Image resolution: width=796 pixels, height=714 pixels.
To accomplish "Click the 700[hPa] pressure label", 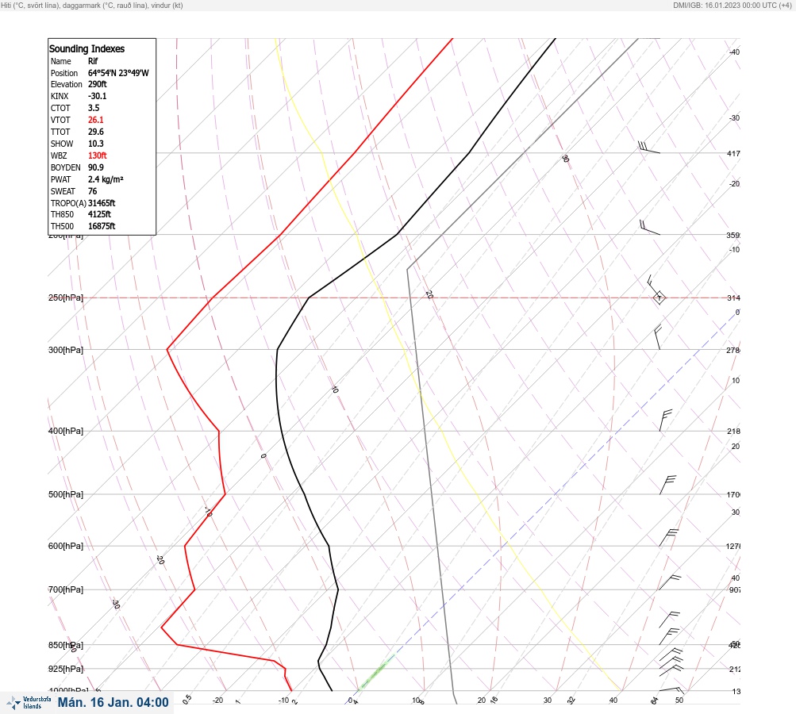I will (x=66, y=589).
